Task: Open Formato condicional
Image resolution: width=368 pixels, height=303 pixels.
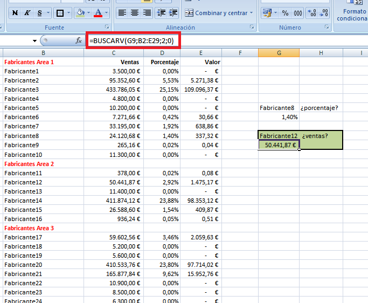Action: [351, 15]
